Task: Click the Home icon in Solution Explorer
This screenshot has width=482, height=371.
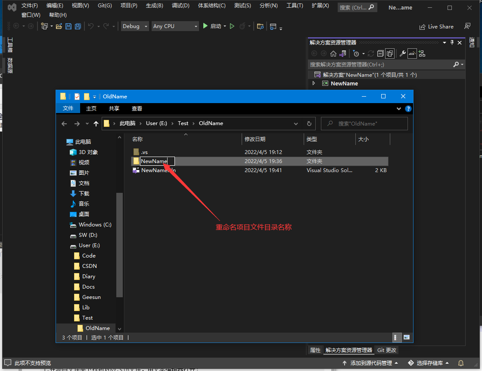Action: [x=333, y=53]
